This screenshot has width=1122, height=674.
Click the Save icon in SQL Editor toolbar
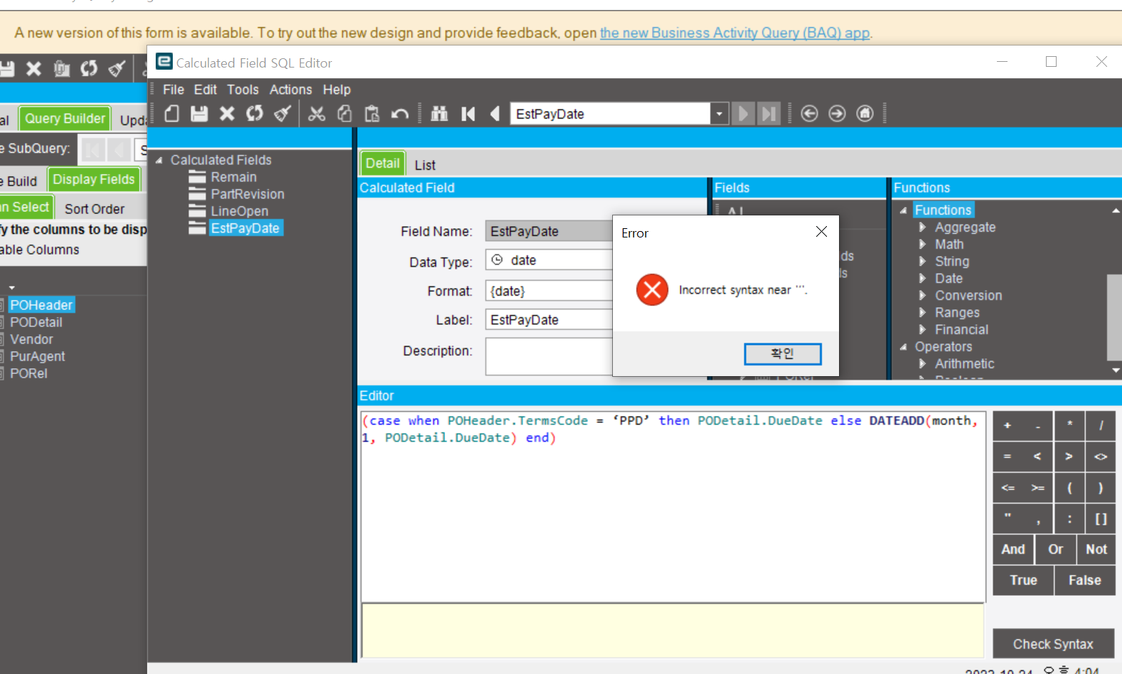coord(199,114)
